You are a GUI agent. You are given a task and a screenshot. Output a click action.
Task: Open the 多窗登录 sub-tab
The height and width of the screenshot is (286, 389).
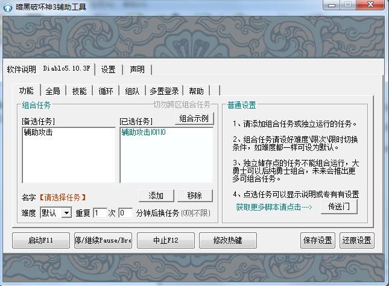click(164, 91)
